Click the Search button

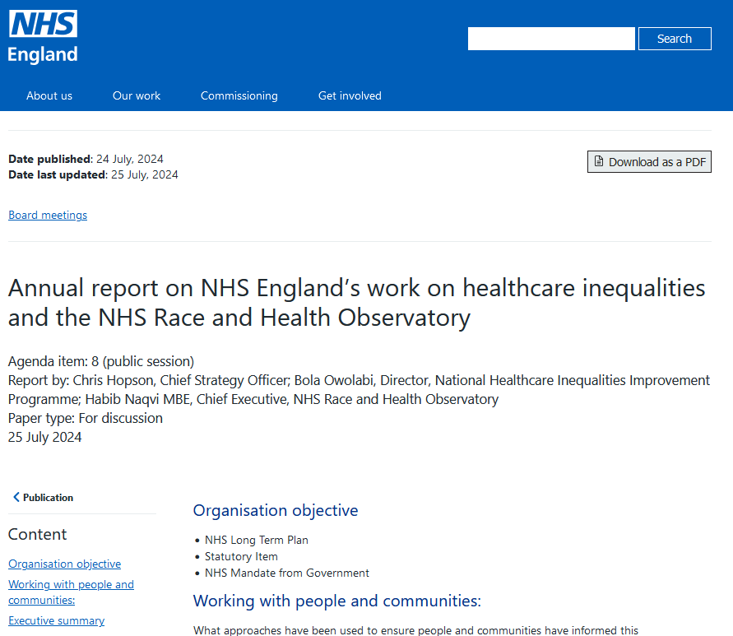675,39
